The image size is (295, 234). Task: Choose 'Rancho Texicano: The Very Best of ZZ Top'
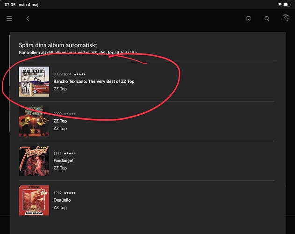[x=94, y=81]
